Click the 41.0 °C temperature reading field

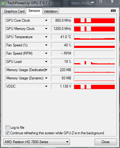point(61,37)
